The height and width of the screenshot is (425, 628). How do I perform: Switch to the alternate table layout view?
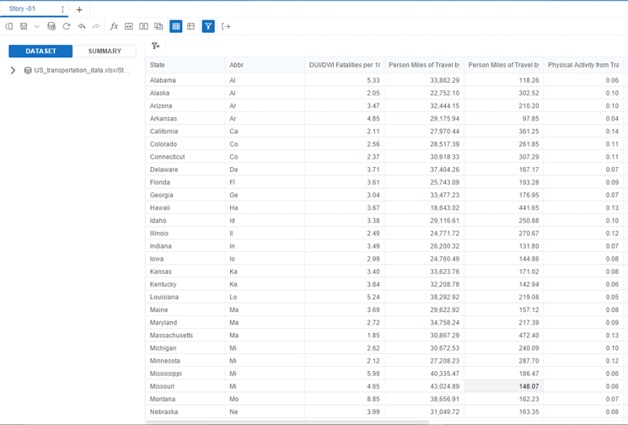[191, 26]
